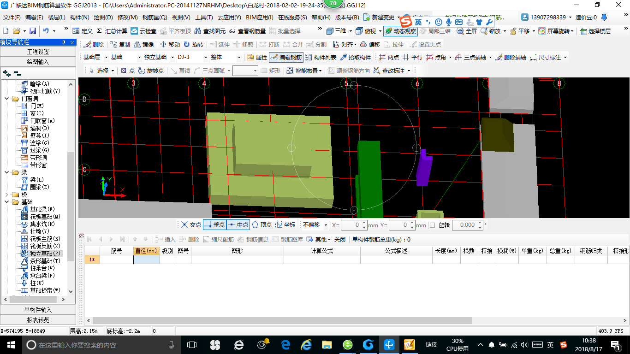This screenshot has width=630, height=354.
Task: Activate the 旋转 rotate tool
Action: pyautogui.click(x=194, y=45)
